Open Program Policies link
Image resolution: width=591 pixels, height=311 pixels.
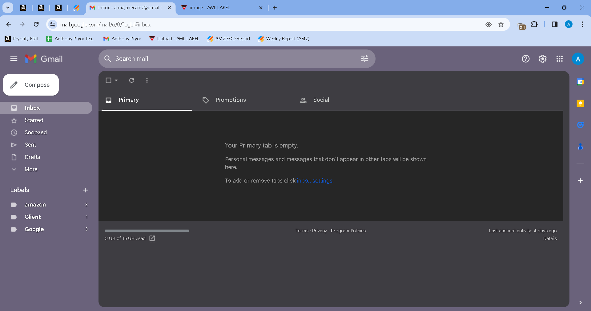click(348, 231)
